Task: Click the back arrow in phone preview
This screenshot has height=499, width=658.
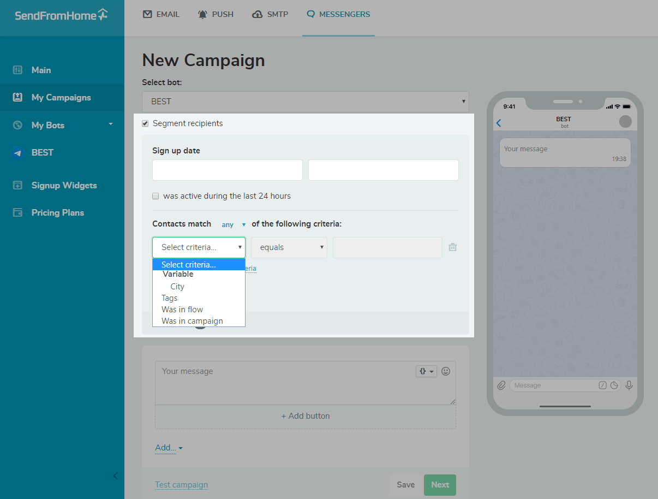Action: (499, 123)
